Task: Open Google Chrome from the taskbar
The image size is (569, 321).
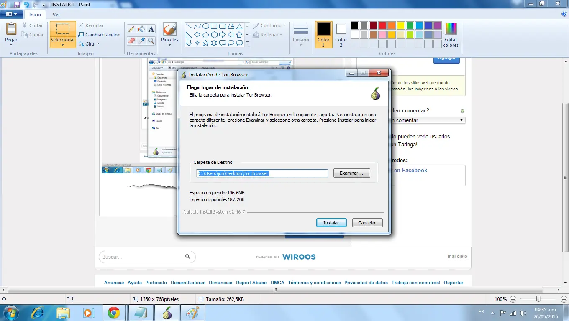Action: (114, 313)
